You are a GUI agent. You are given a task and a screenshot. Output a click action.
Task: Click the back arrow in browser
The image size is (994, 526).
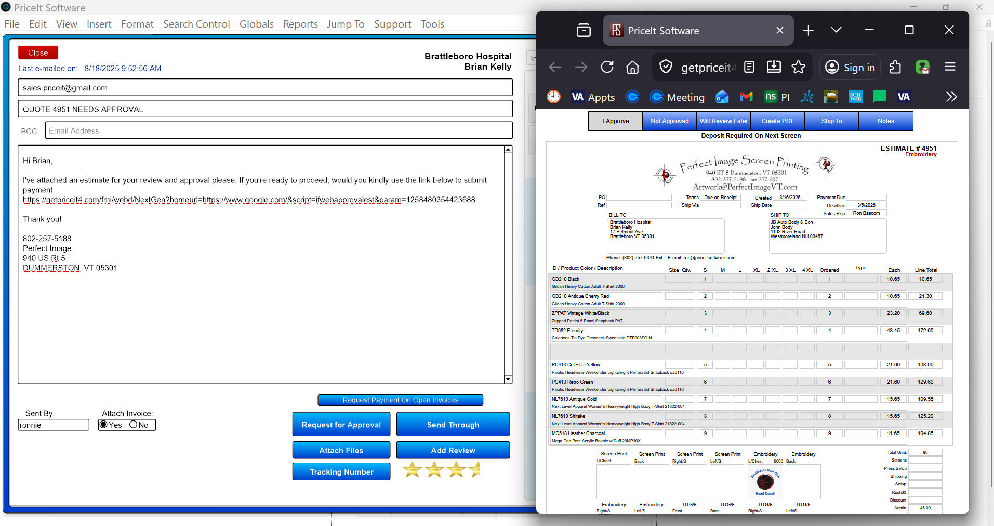pos(555,67)
